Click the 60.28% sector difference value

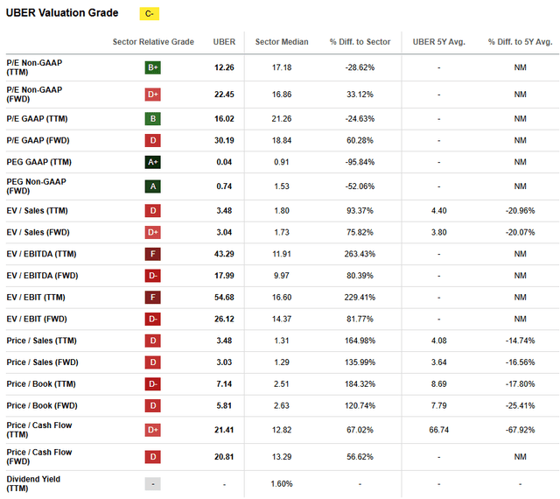tap(360, 140)
